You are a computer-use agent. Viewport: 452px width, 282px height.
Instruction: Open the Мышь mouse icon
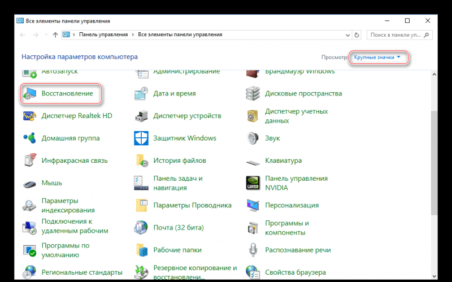[29, 184]
